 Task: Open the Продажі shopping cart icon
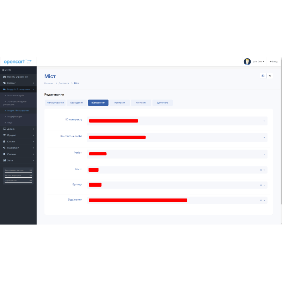(4, 135)
